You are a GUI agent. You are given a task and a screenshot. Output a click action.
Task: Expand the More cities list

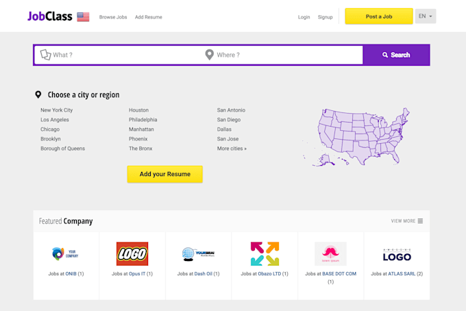pyautogui.click(x=232, y=149)
